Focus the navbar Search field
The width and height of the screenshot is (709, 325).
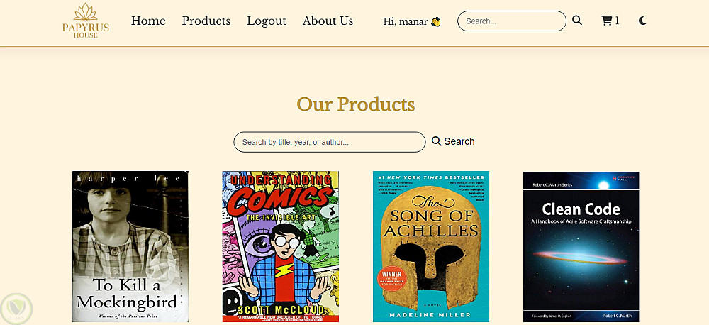click(x=511, y=21)
